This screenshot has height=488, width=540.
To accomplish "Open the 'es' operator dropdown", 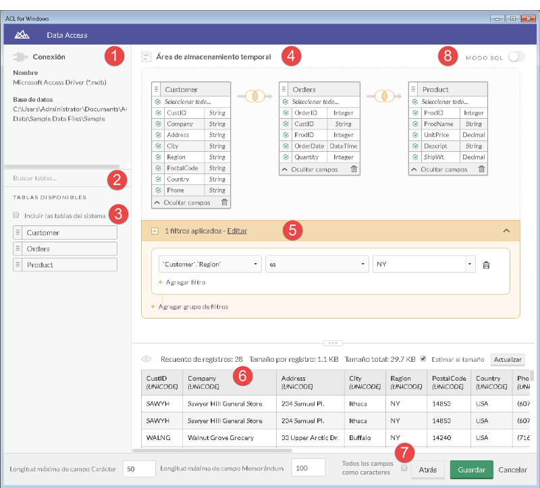I will (x=317, y=265).
